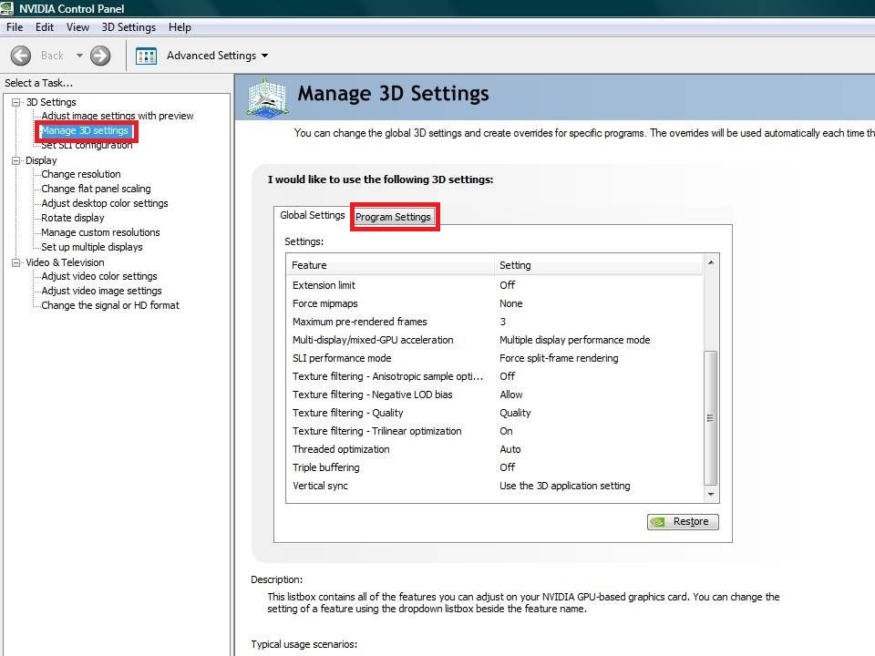Select Adjust desktop color settings

click(x=104, y=203)
